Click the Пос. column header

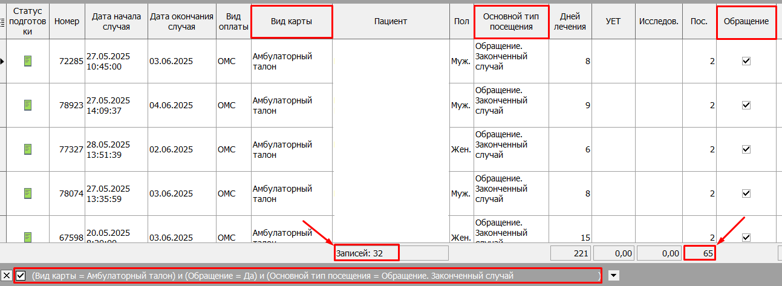[x=699, y=21]
